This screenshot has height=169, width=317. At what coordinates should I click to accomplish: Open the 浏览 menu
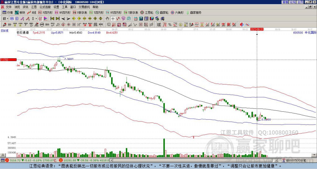17,7
